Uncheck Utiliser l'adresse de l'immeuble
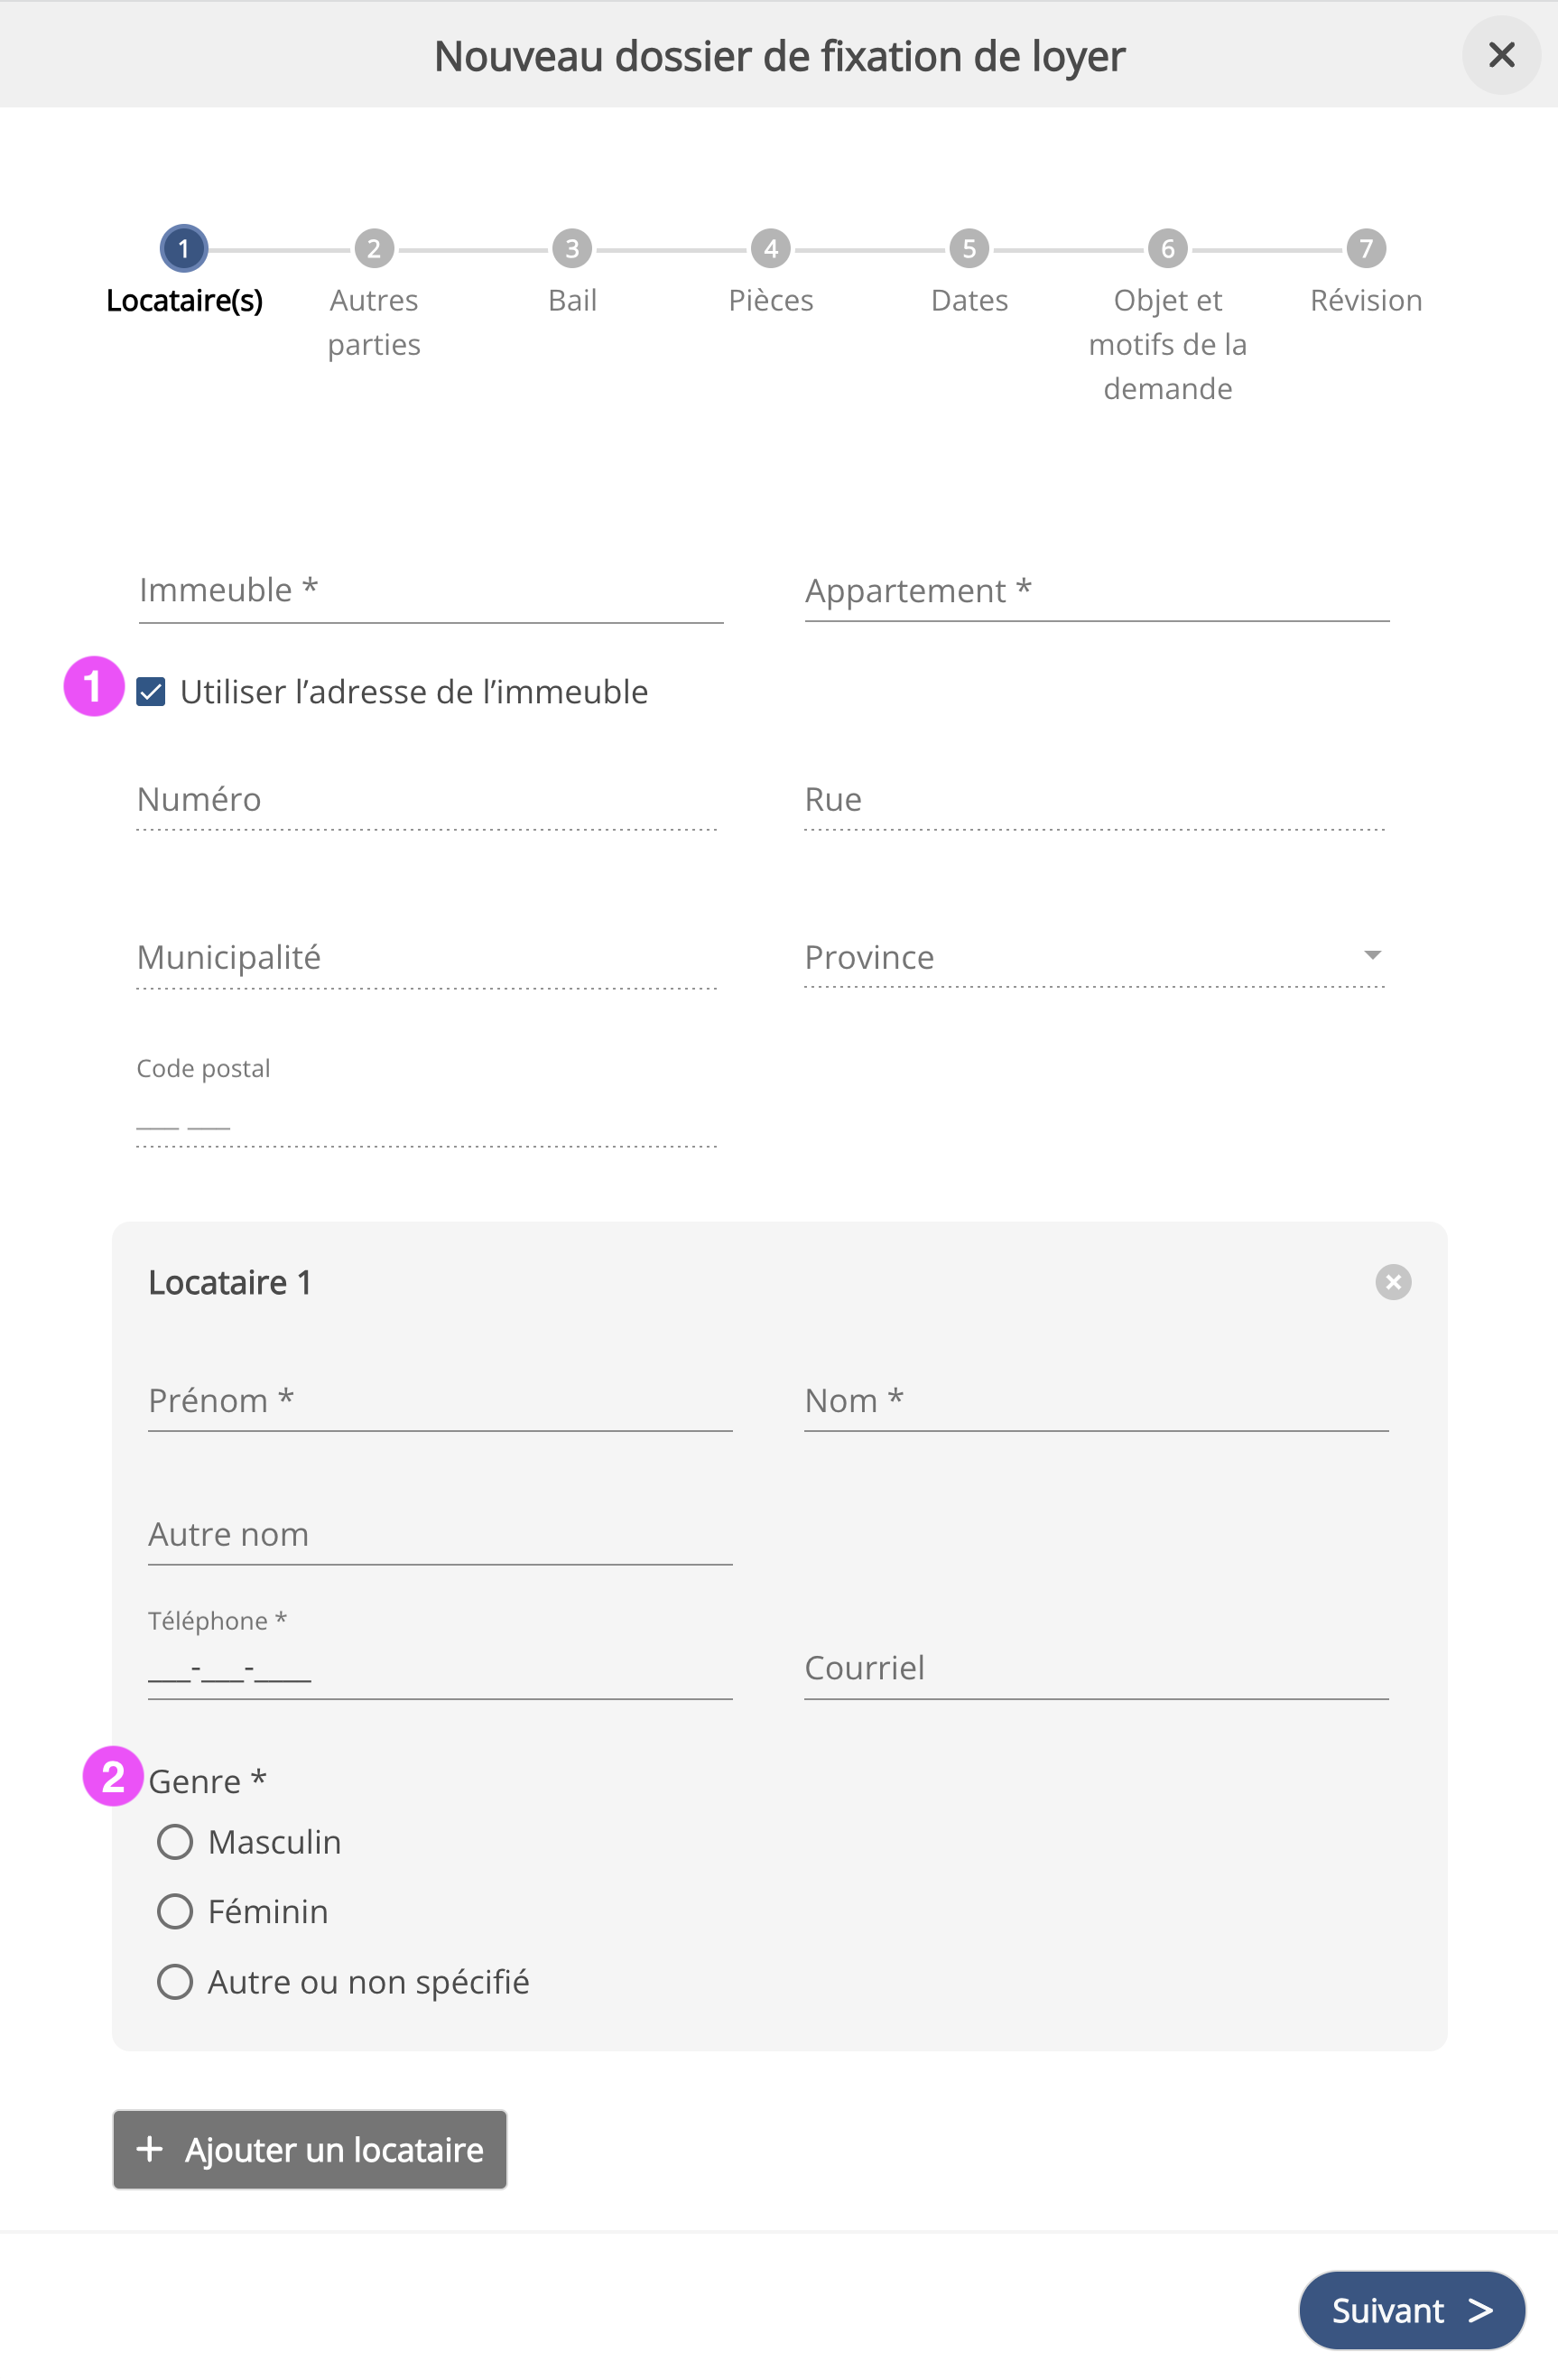This screenshot has width=1558, height=2380. pos(151,692)
